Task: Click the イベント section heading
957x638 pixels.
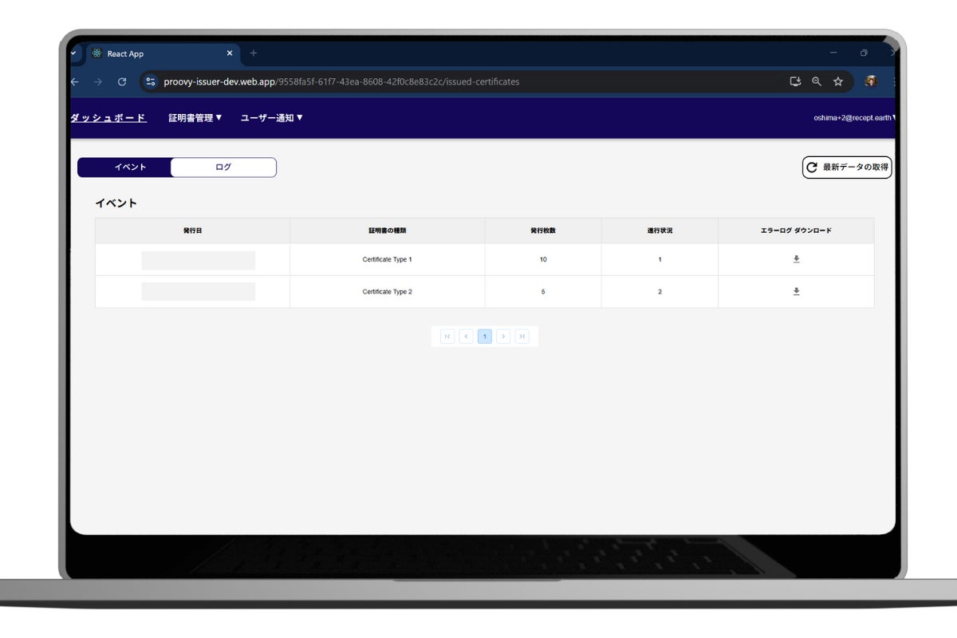Action: 116,203
